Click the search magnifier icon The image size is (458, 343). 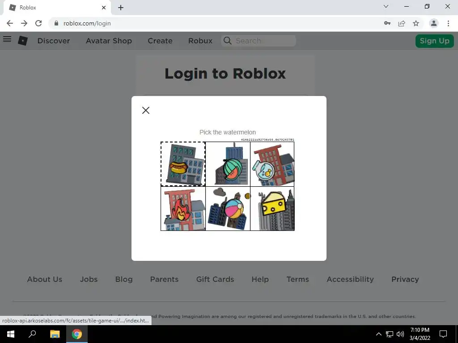pyautogui.click(x=227, y=41)
